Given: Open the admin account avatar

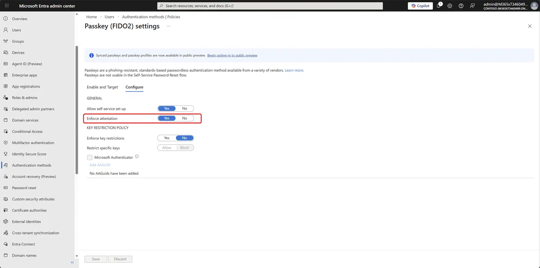Looking at the screenshot, I should pyautogui.click(x=534, y=6).
